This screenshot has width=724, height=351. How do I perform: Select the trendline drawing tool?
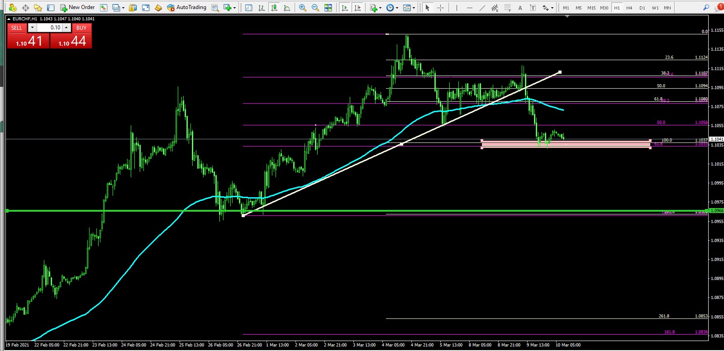coord(482,8)
